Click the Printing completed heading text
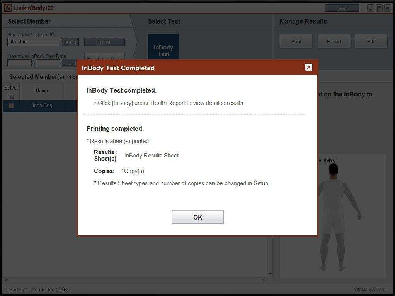 (x=115, y=129)
